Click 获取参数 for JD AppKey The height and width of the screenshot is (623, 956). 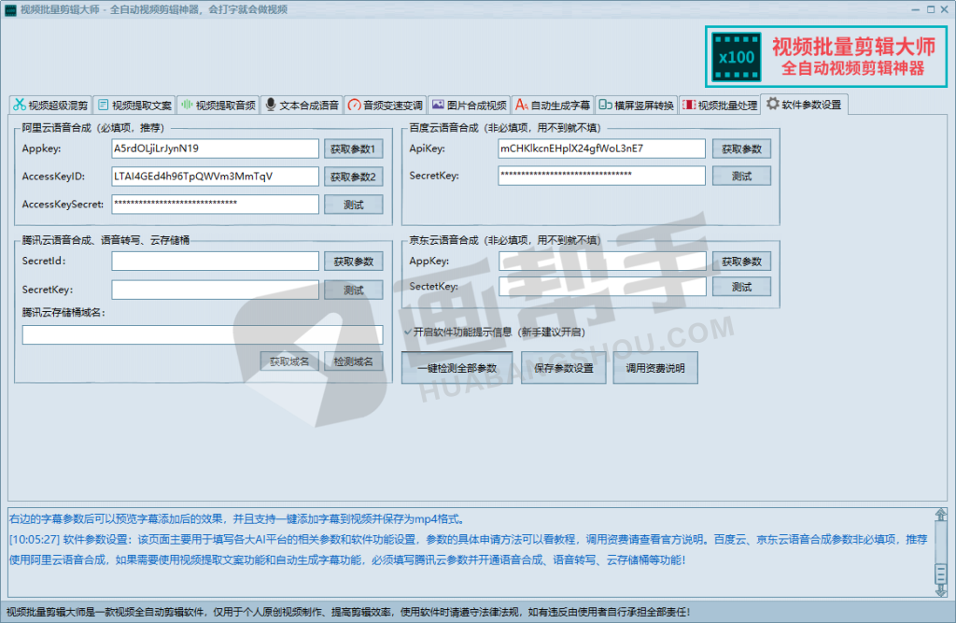click(x=741, y=262)
